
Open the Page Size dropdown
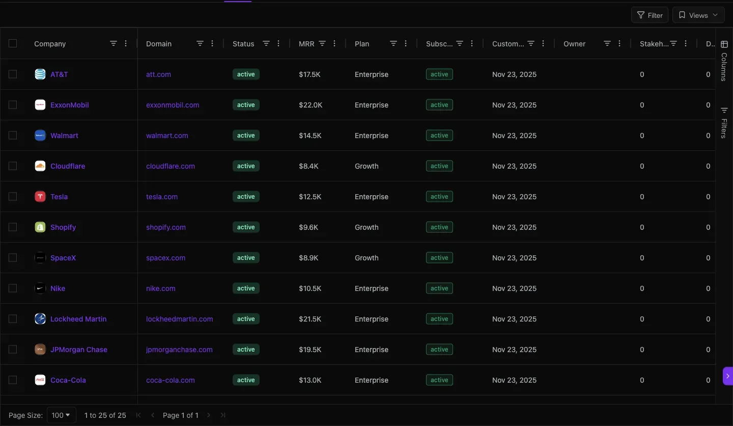click(x=62, y=415)
